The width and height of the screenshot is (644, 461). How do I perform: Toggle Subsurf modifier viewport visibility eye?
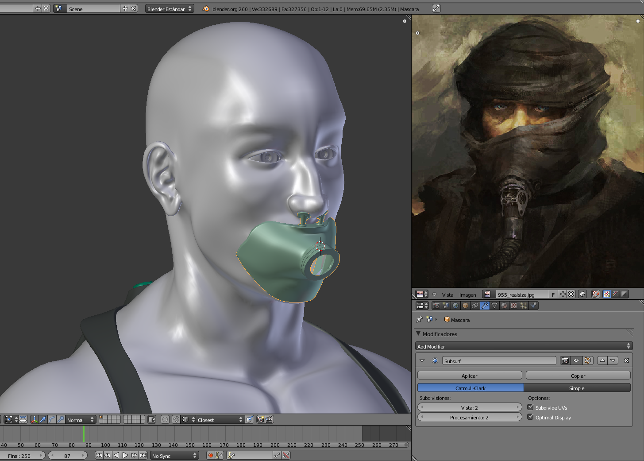(576, 360)
